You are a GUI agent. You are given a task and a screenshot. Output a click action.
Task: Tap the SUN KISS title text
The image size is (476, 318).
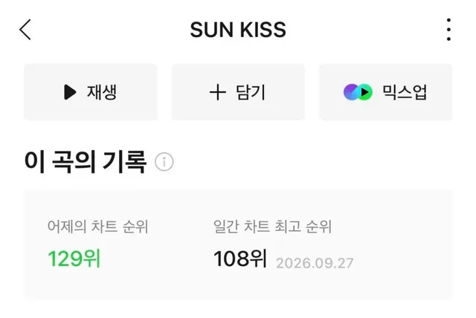click(x=238, y=30)
